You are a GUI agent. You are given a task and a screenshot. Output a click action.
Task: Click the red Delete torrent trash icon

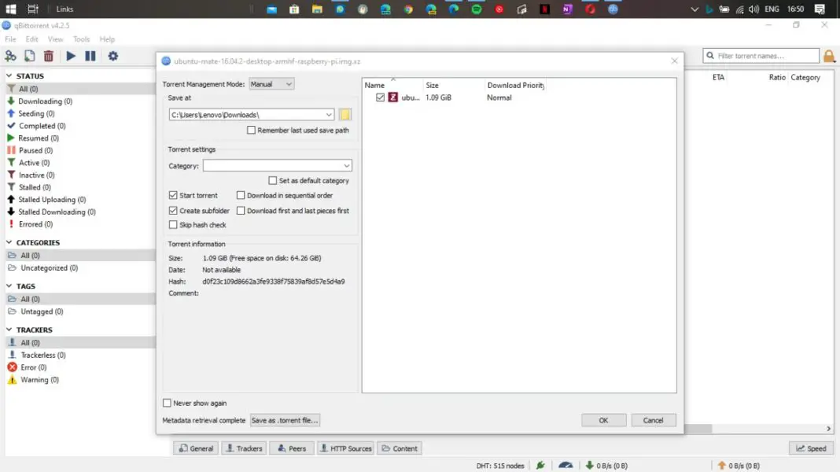point(49,56)
